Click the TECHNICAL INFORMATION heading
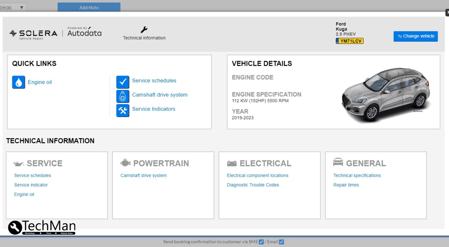The image size is (449, 247). tap(50, 141)
